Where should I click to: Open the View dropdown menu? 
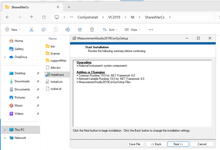133,30
